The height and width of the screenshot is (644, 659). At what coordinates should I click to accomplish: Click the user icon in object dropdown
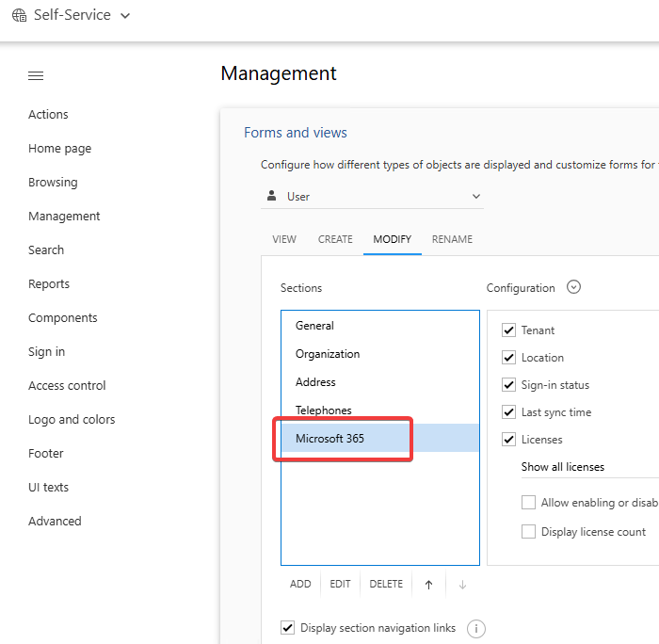click(272, 196)
